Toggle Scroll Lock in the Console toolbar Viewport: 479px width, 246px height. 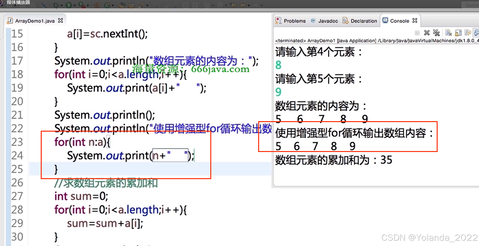point(458,32)
